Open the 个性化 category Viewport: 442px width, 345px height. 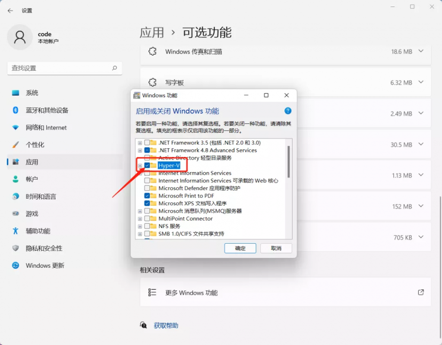point(65,145)
